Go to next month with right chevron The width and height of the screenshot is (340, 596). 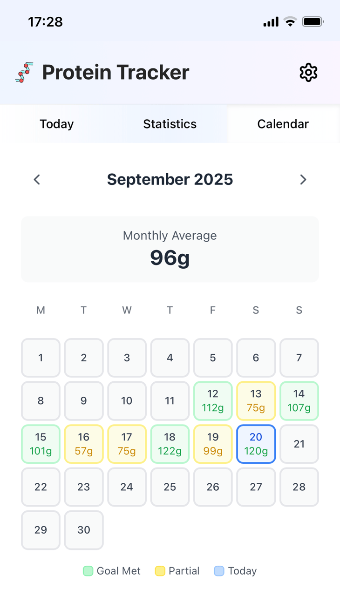click(x=303, y=180)
